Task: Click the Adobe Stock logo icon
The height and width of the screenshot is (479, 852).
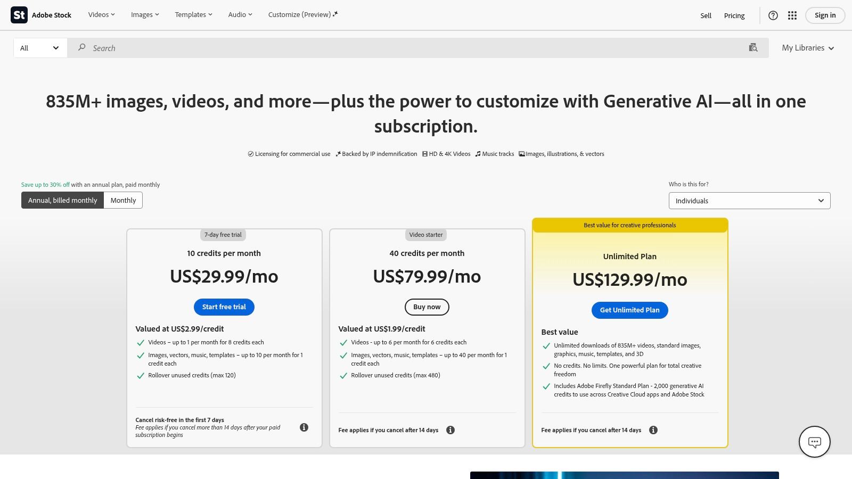Action: [19, 15]
